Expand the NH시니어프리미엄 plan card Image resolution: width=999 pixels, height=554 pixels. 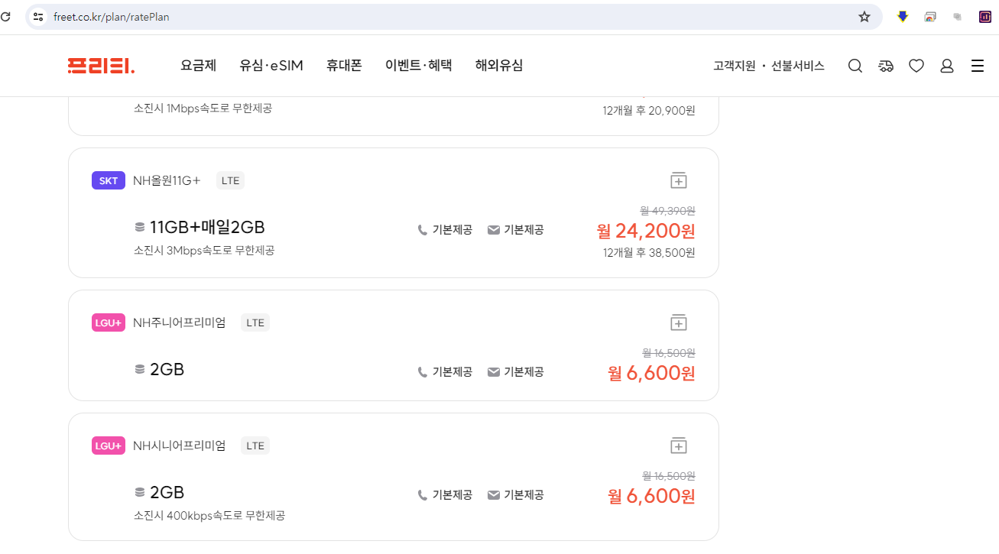(x=393, y=476)
